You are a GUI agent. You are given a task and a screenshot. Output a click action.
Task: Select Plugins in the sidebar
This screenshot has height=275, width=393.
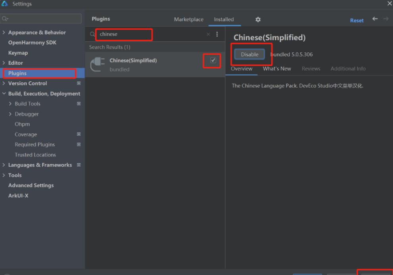point(42,73)
